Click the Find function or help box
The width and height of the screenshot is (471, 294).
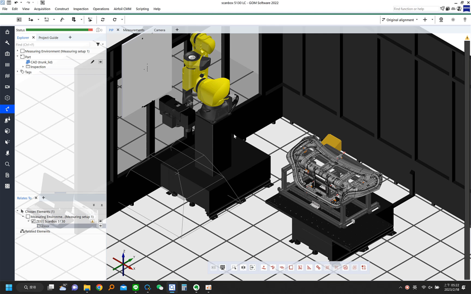tap(416, 9)
